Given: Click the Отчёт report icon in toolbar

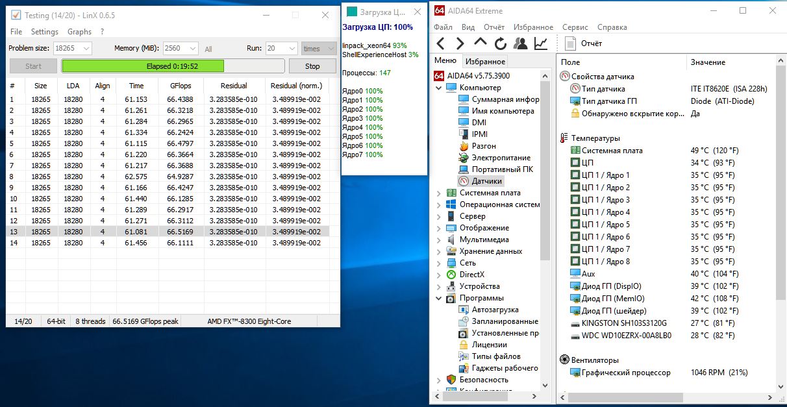Looking at the screenshot, I should 570,43.
